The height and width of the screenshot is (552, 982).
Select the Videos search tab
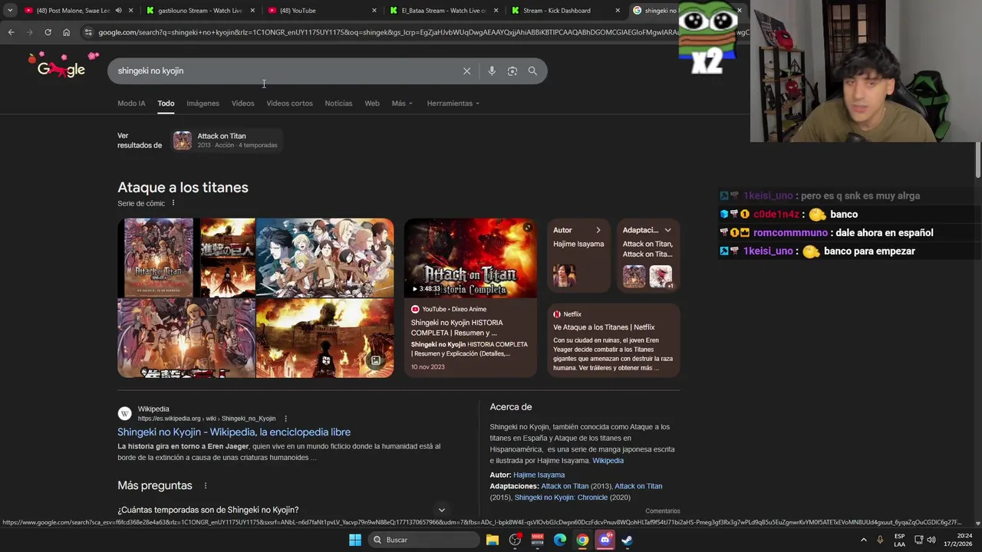(x=242, y=103)
